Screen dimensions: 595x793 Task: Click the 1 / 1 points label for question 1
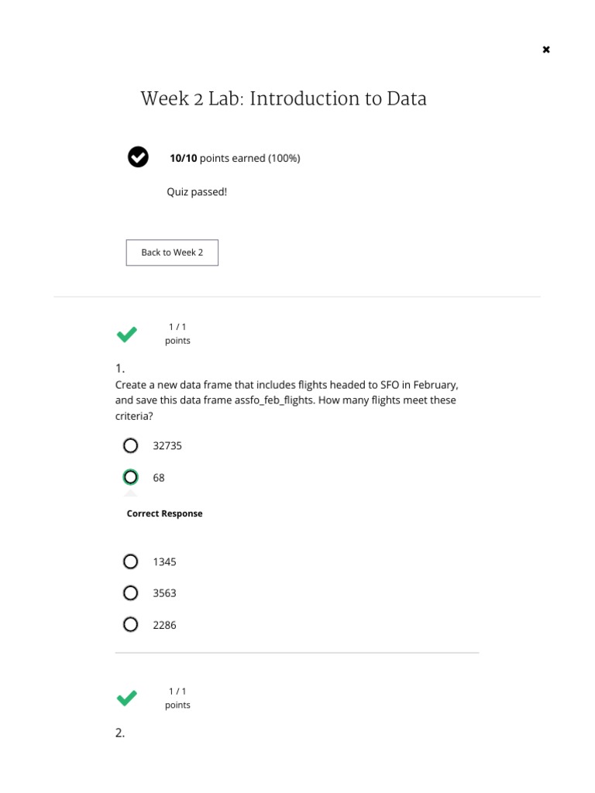177,334
